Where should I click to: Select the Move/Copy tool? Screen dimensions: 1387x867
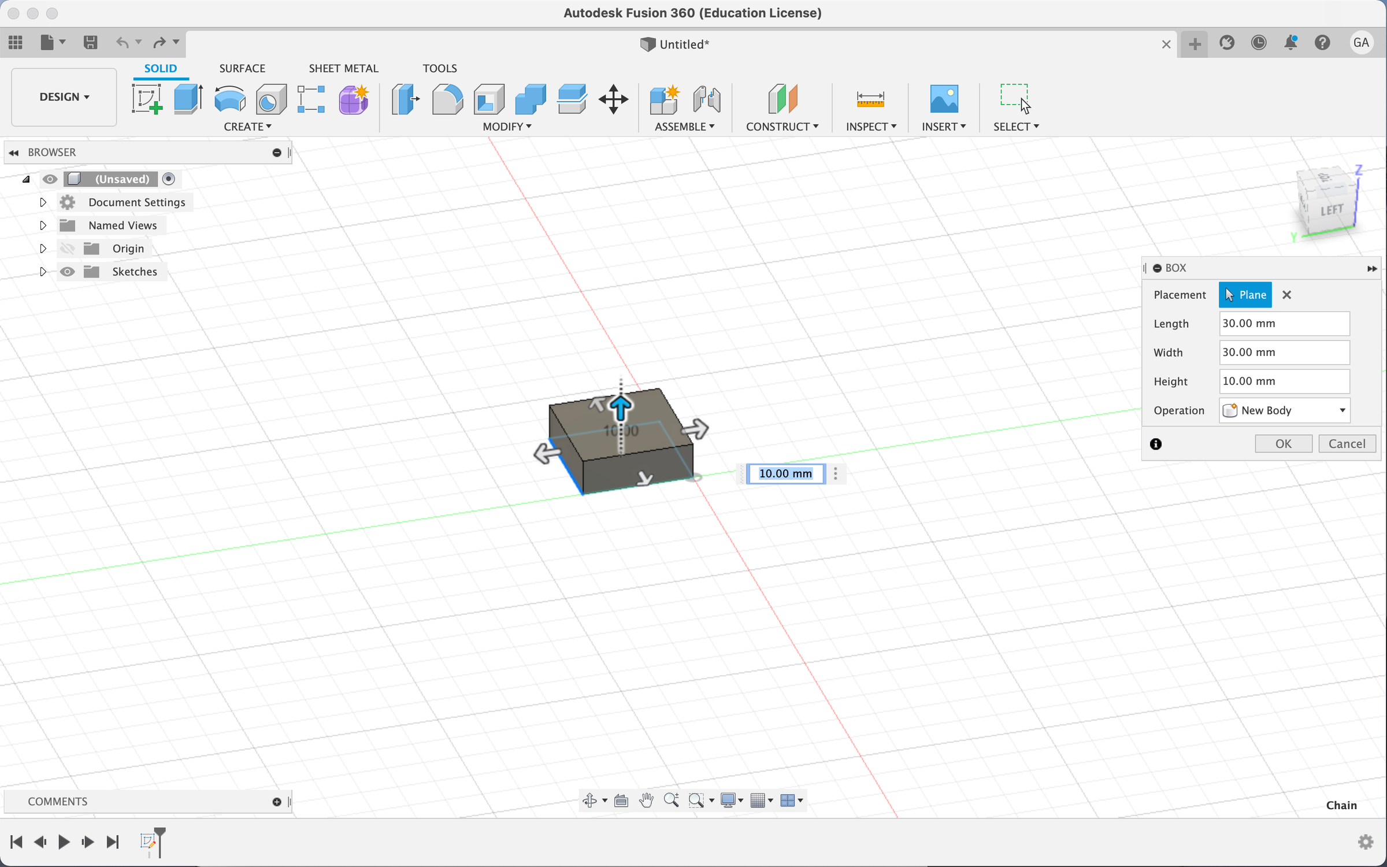pos(613,99)
